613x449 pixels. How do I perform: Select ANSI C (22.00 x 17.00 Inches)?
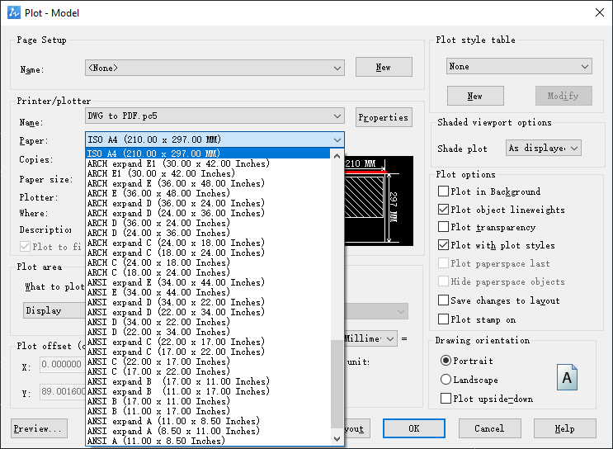click(208, 362)
